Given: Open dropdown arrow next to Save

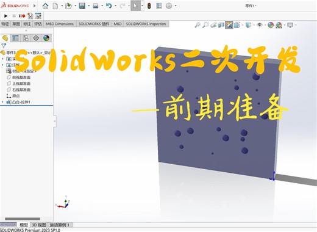Looking at the screenshot, I should [89, 6].
